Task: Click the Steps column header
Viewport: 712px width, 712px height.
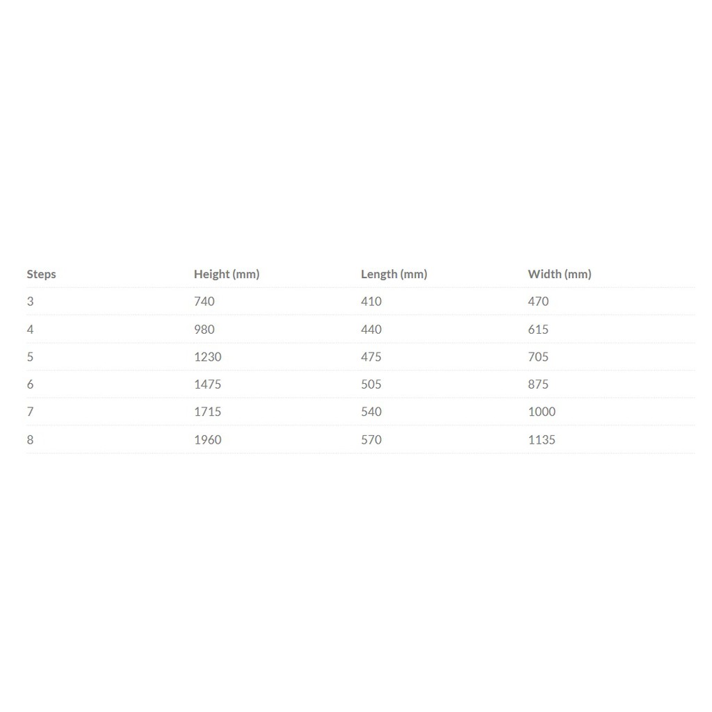Action: (x=41, y=274)
